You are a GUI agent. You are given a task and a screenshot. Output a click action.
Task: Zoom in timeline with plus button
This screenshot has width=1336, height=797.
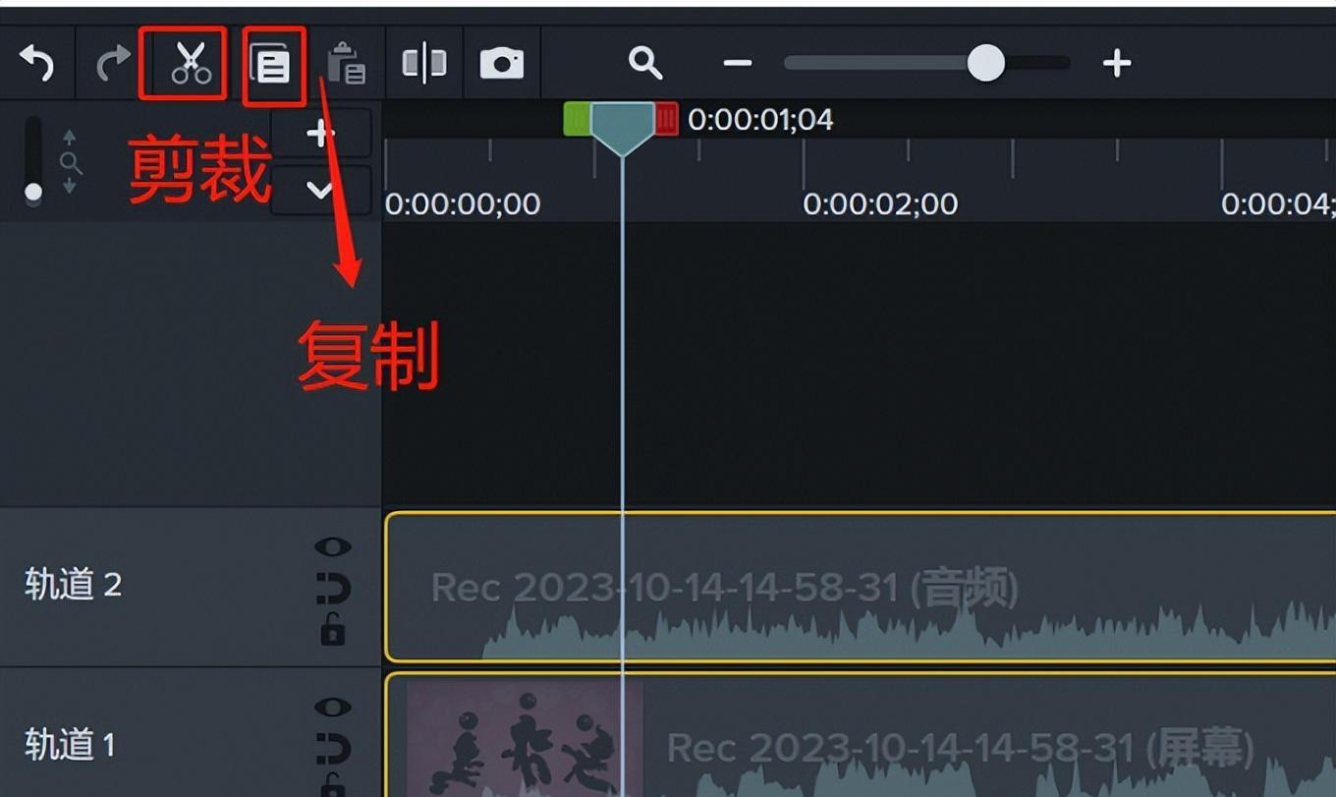pyautogui.click(x=1117, y=64)
